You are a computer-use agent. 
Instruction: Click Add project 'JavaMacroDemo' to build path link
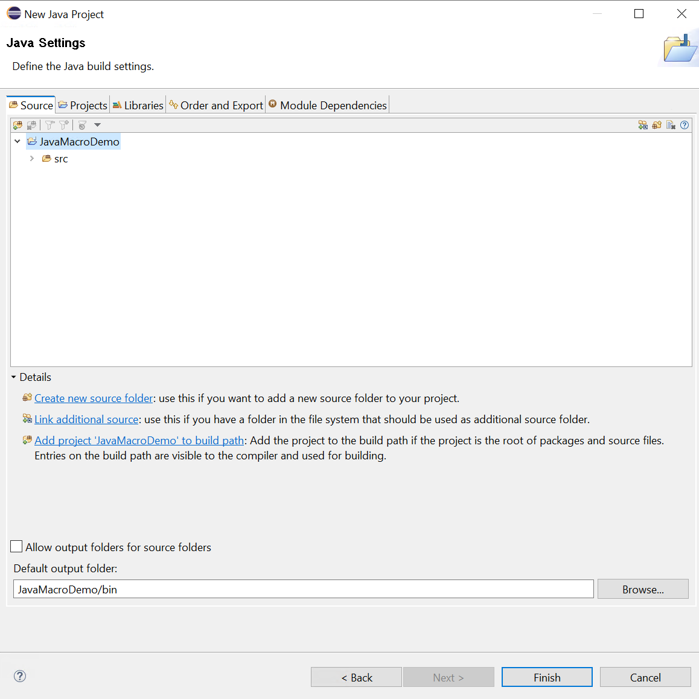point(139,441)
